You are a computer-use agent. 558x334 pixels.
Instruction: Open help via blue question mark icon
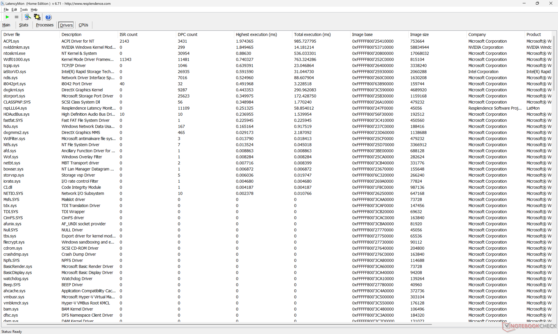[x=48, y=17]
